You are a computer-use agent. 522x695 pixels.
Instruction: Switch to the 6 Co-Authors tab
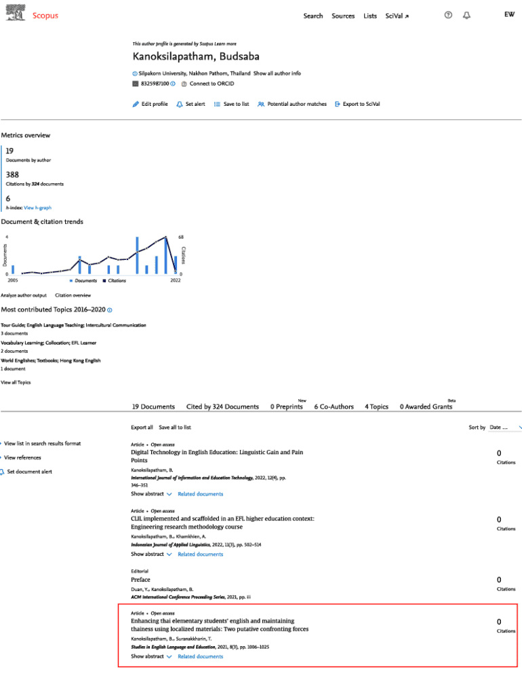coord(334,407)
